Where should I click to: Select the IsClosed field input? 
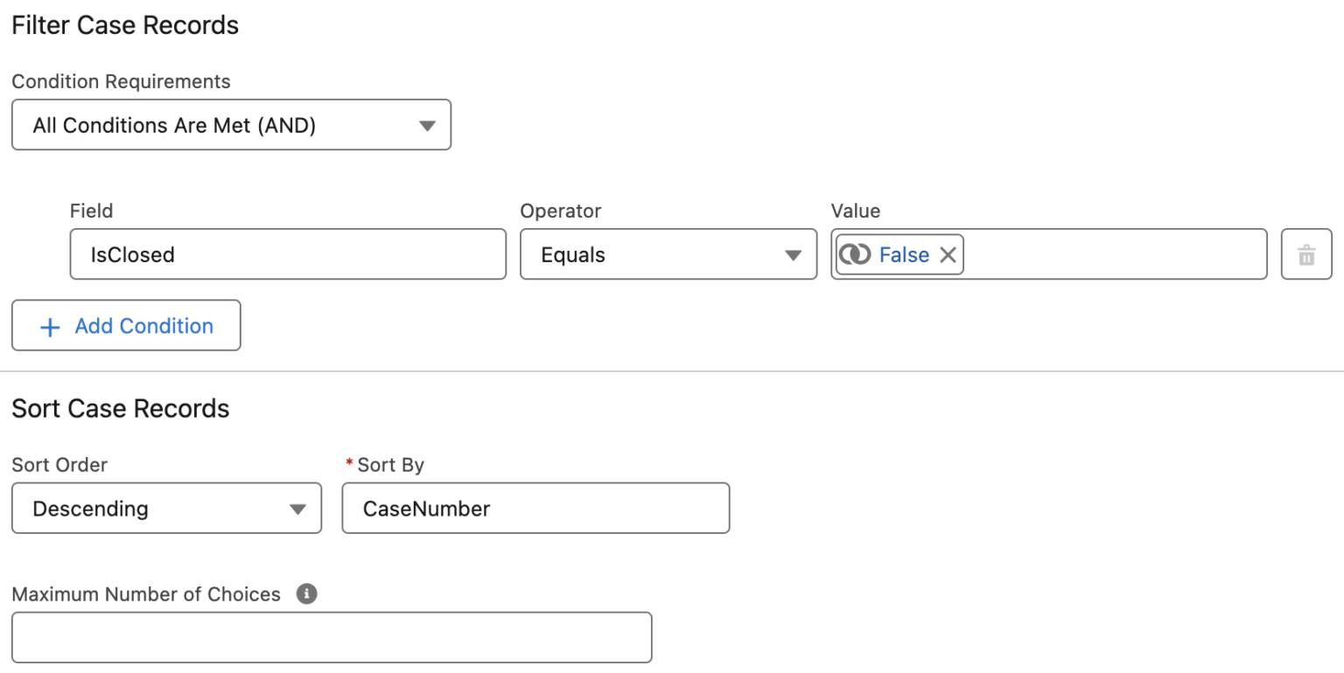(x=287, y=254)
